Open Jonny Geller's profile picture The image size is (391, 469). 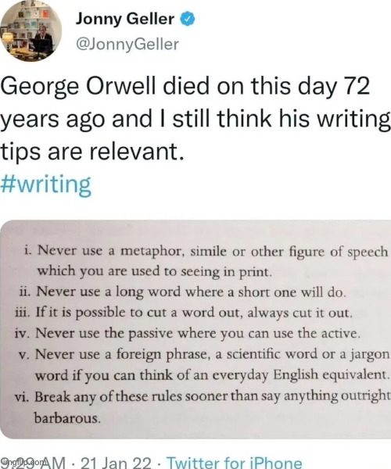point(31,30)
